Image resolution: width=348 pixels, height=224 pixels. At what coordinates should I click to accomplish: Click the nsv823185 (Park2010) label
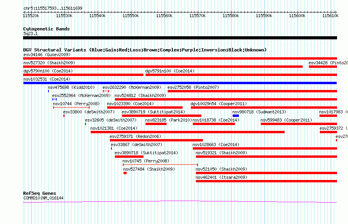point(169,120)
